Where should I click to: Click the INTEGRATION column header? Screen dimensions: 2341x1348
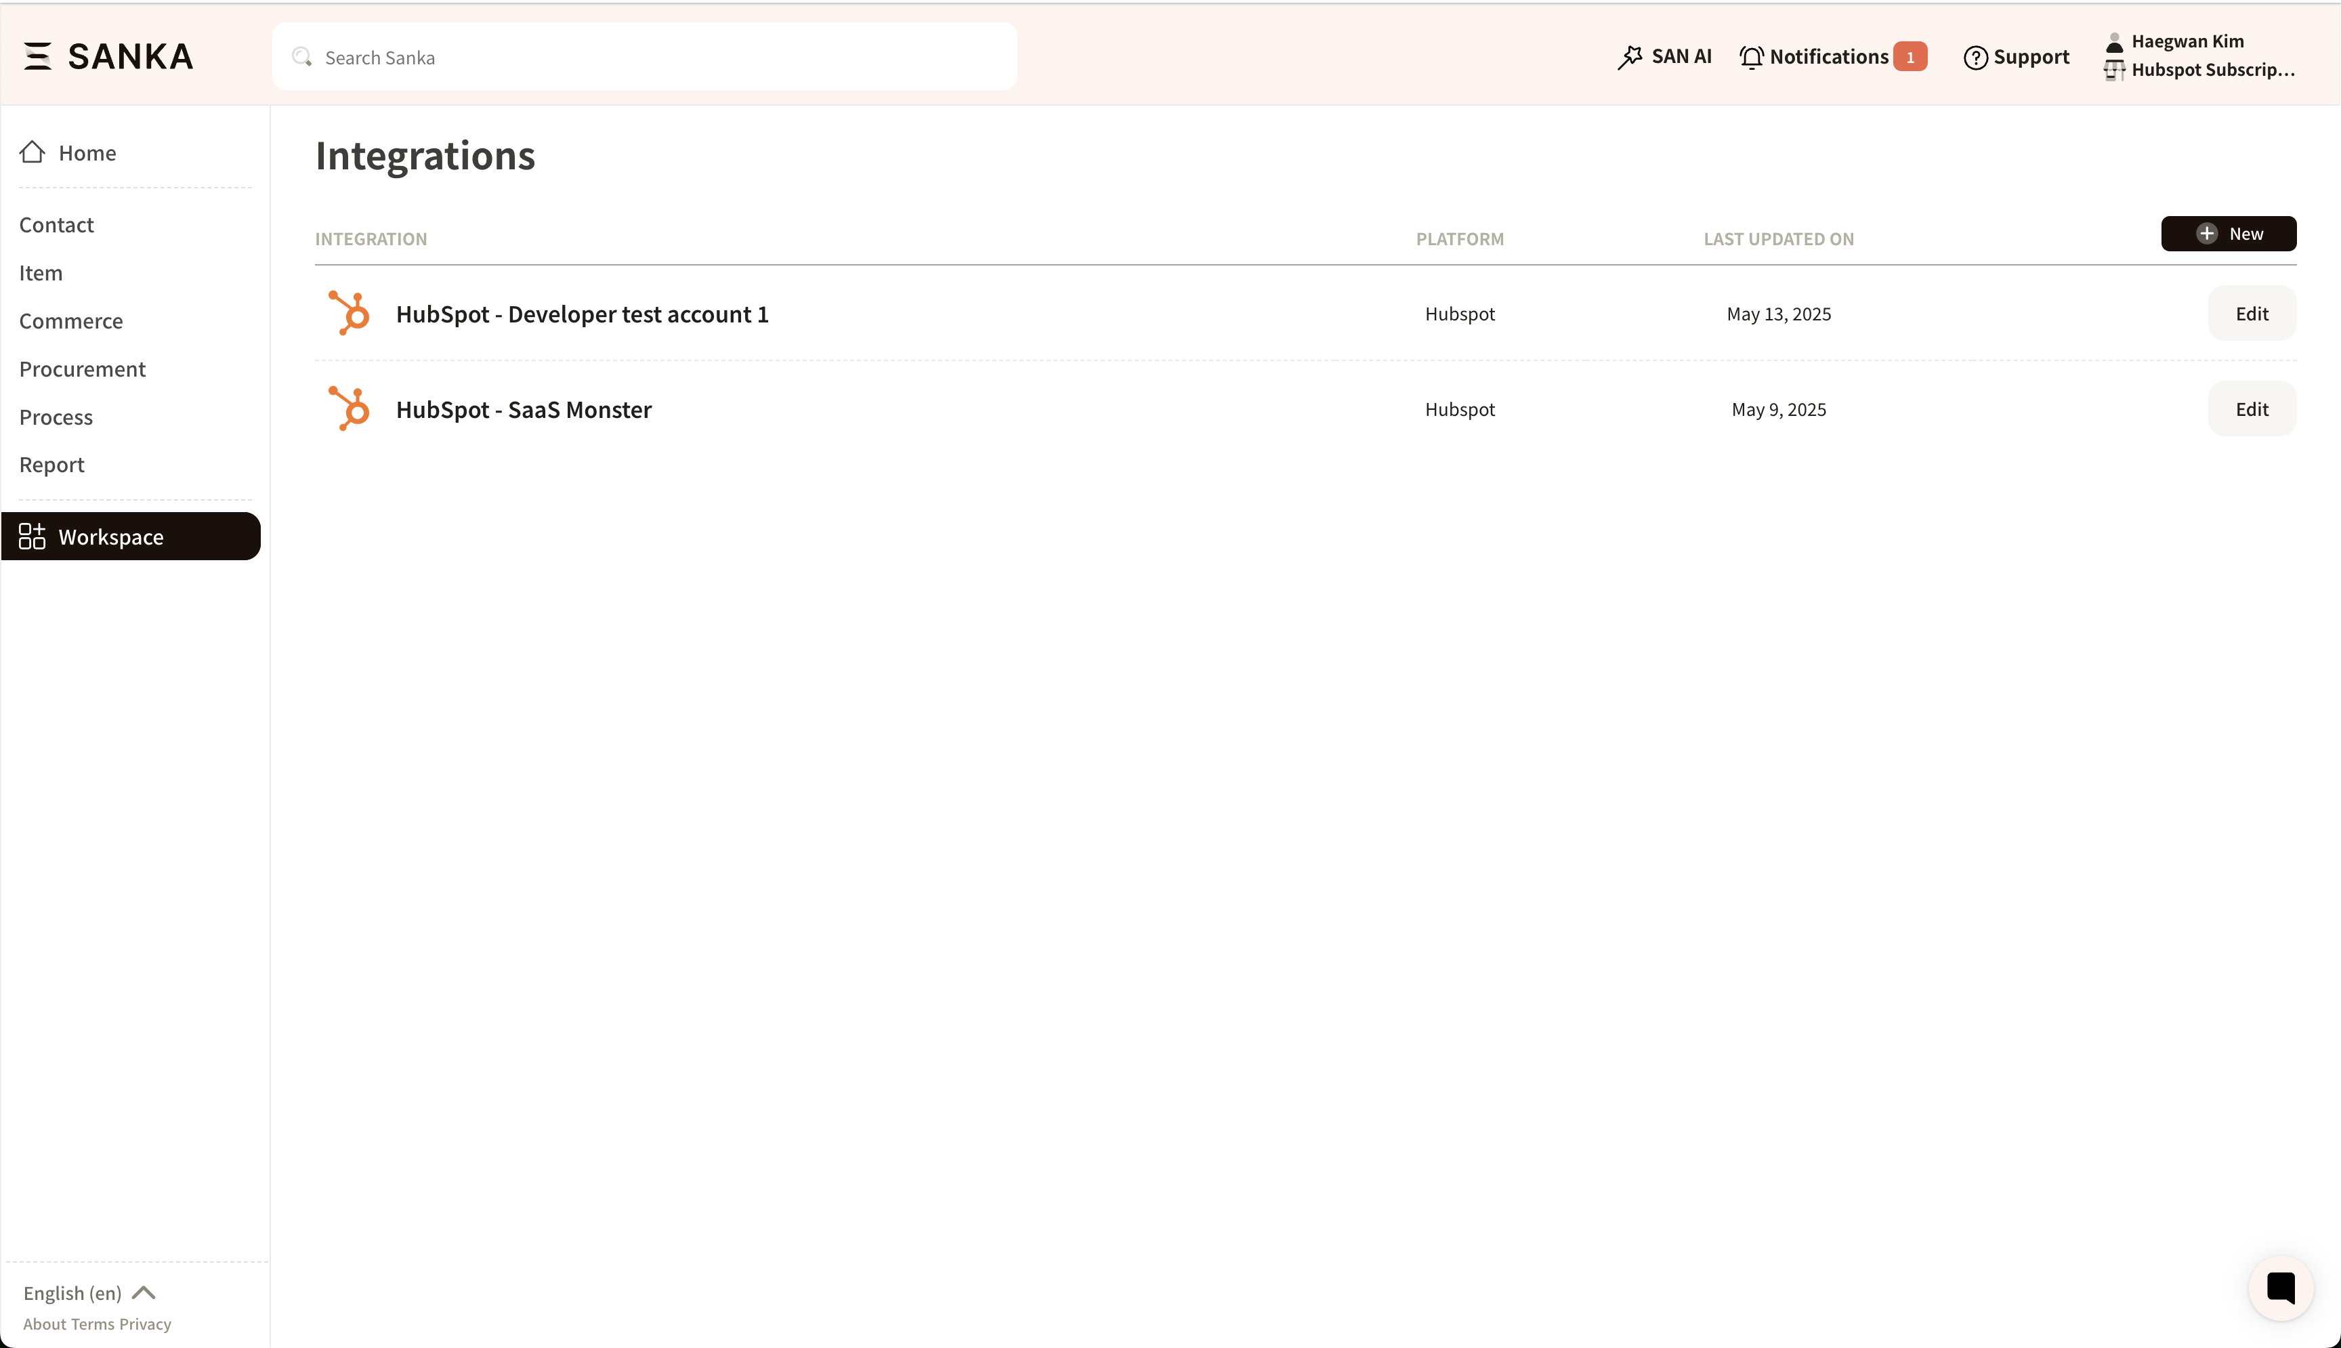(371, 239)
